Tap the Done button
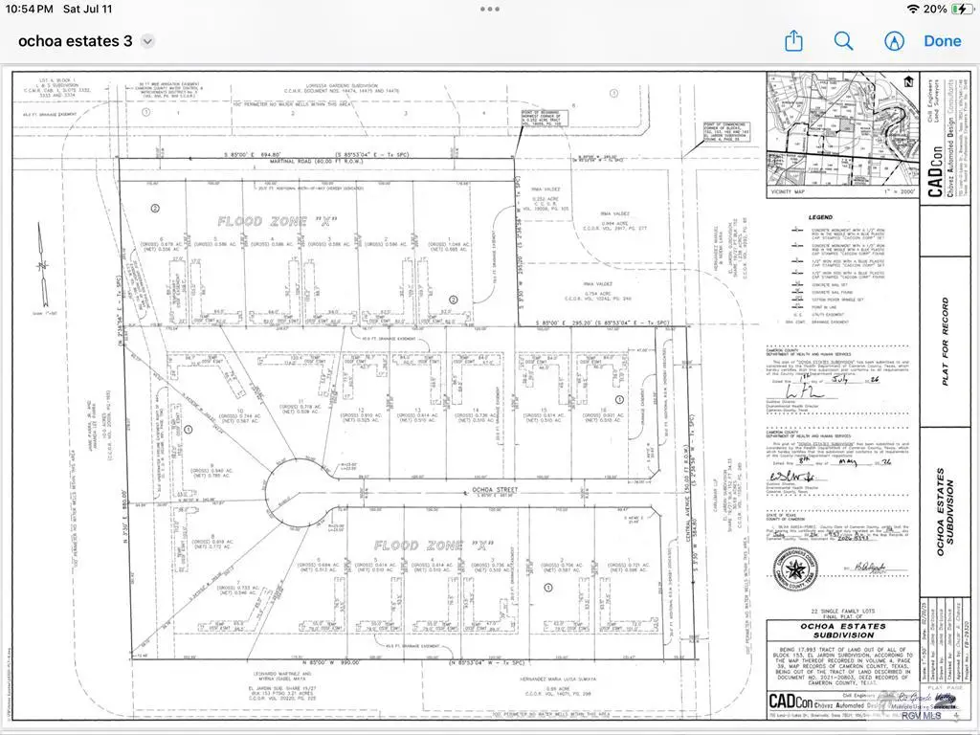Image resolution: width=980 pixels, height=735 pixels. pos(942,41)
